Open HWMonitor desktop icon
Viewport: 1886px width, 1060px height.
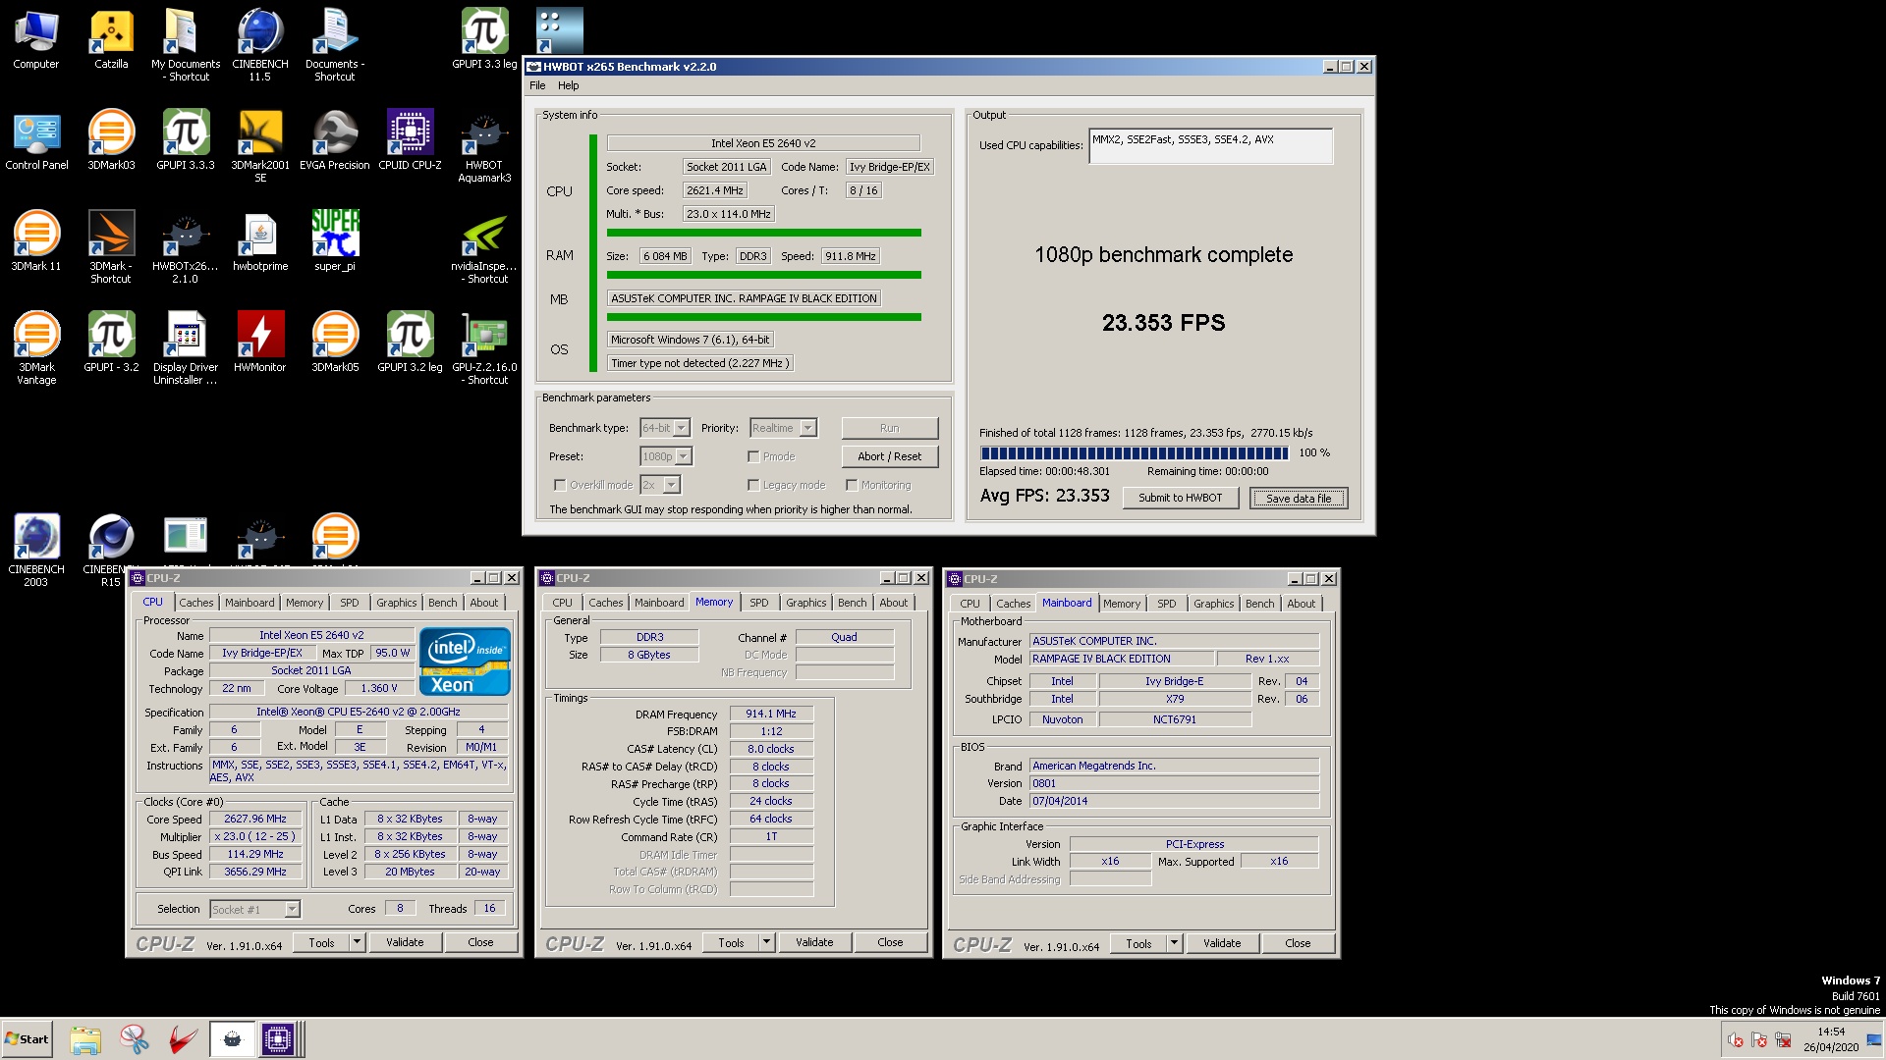click(x=260, y=342)
